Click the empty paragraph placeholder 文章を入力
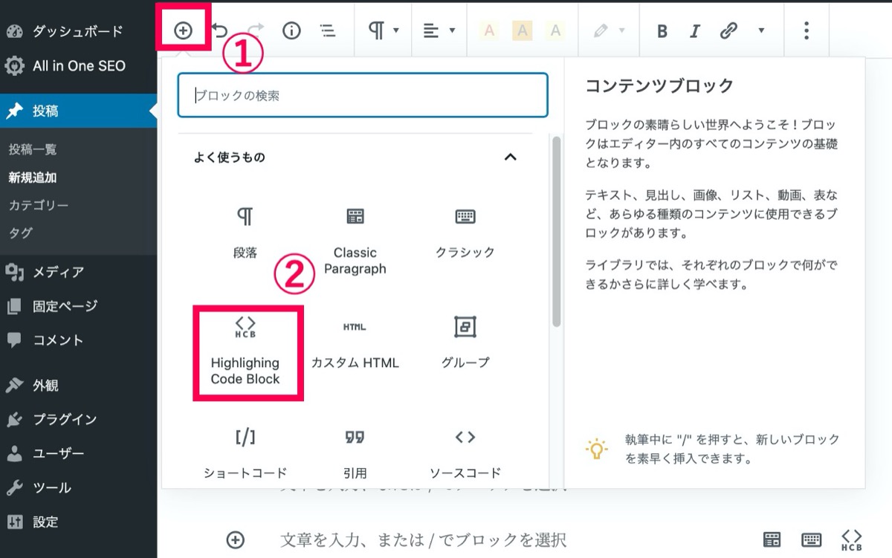 pyautogui.click(x=424, y=539)
